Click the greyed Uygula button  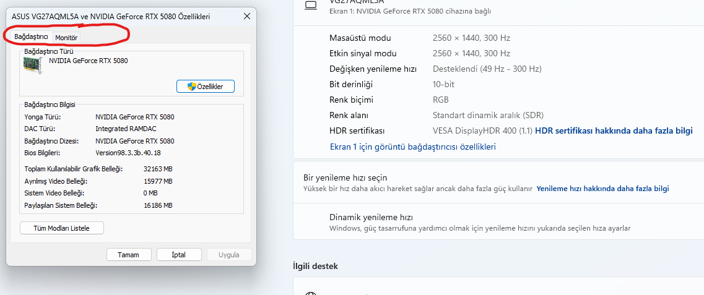(x=229, y=255)
